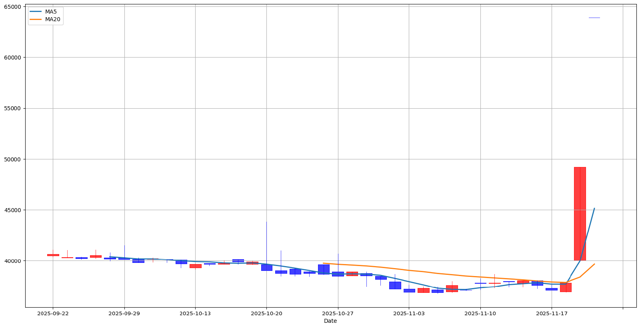Select the 2025-09-29 x-axis tick label
640x328 pixels.
tap(124, 314)
